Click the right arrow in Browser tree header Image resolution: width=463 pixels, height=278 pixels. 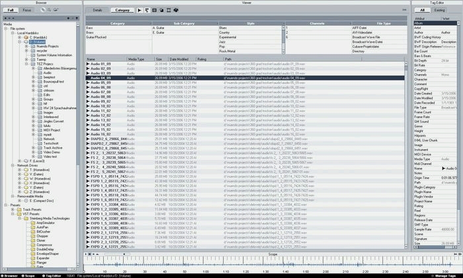69,18
